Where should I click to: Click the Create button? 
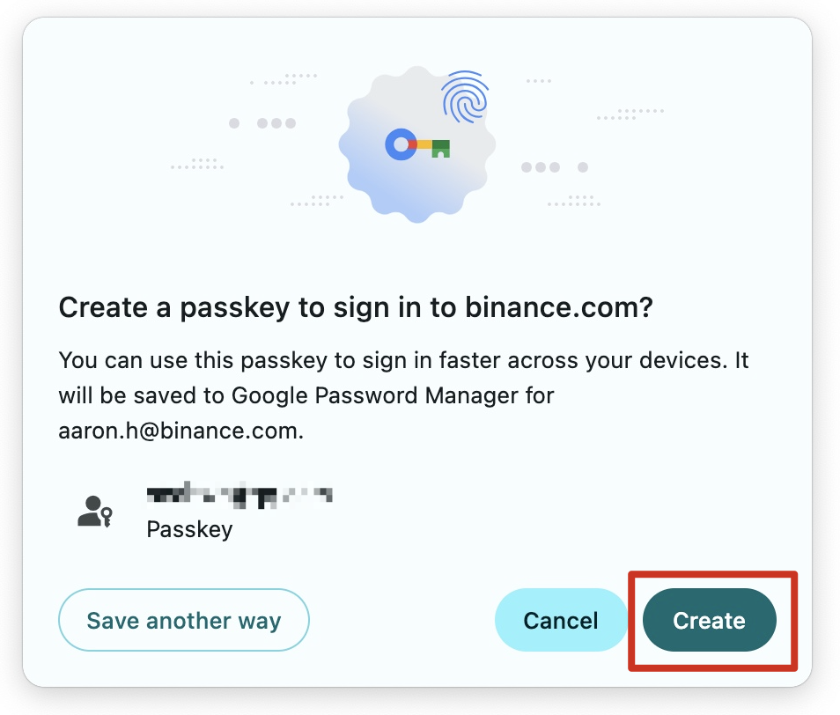coord(709,620)
